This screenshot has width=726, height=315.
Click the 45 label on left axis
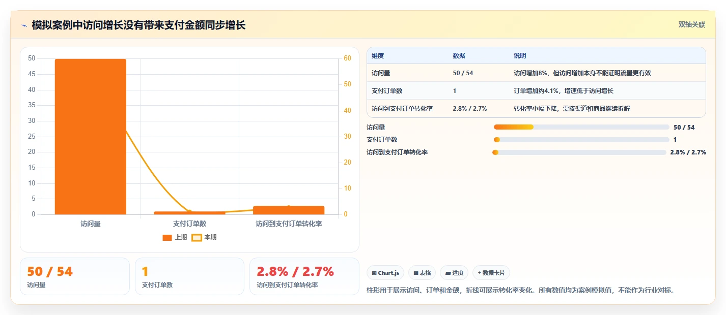click(x=32, y=74)
